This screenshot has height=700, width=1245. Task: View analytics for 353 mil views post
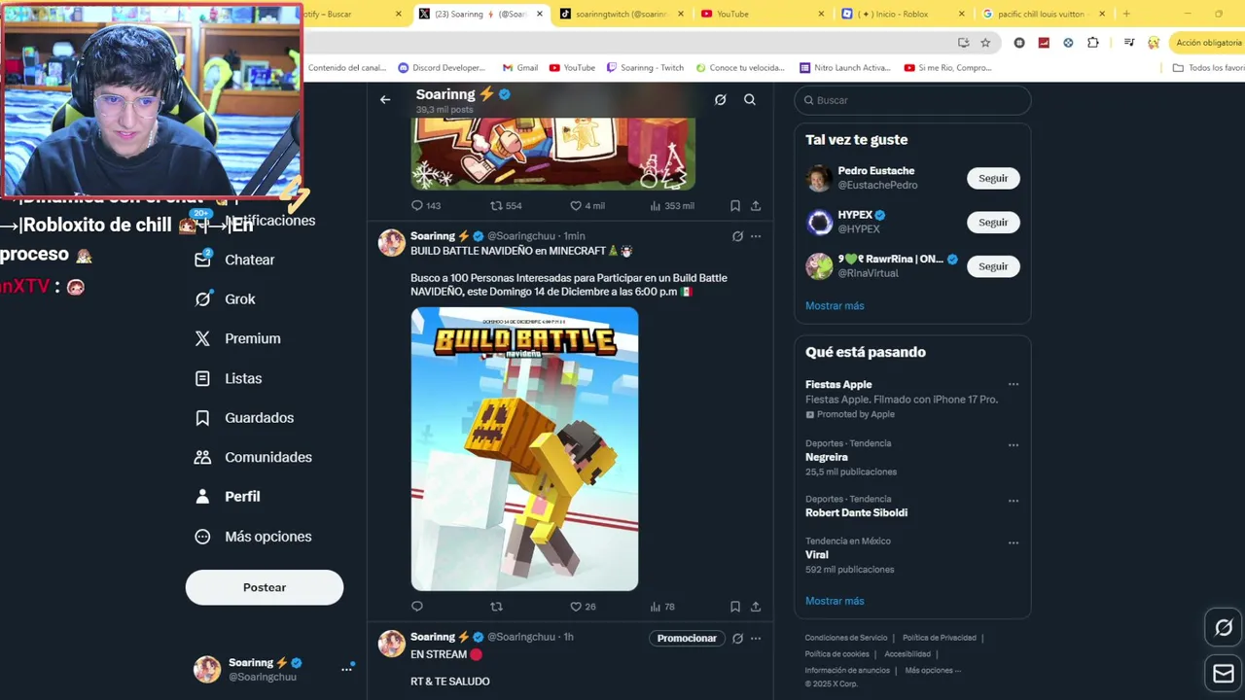[x=671, y=206]
